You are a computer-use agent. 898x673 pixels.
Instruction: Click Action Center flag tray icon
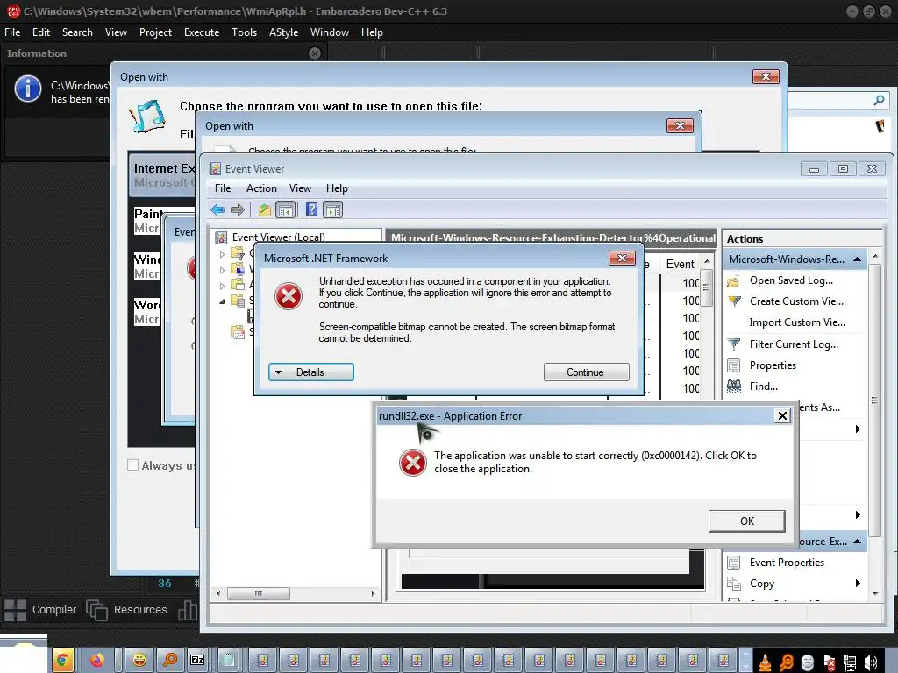click(829, 662)
